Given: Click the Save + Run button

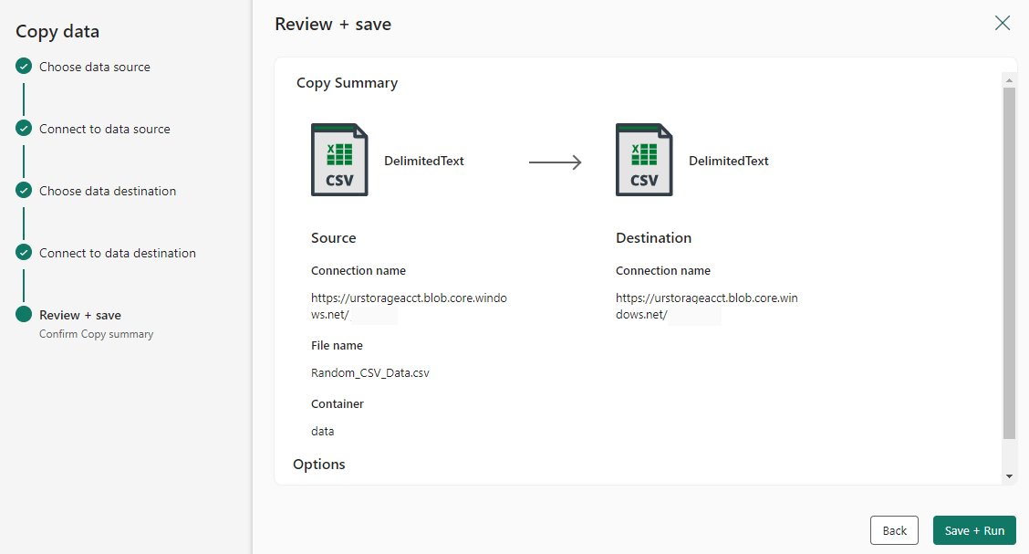Looking at the screenshot, I should tap(974, 530).
